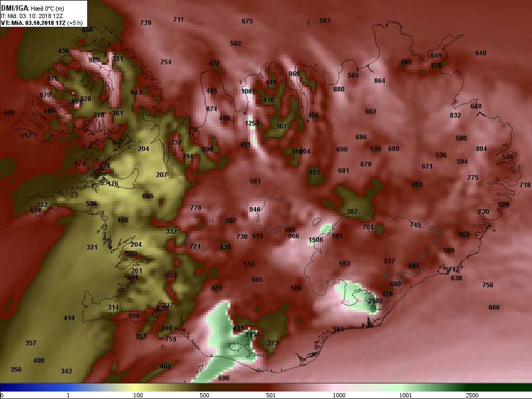
Task: Select the 582 height value
Action: (236, 44)
